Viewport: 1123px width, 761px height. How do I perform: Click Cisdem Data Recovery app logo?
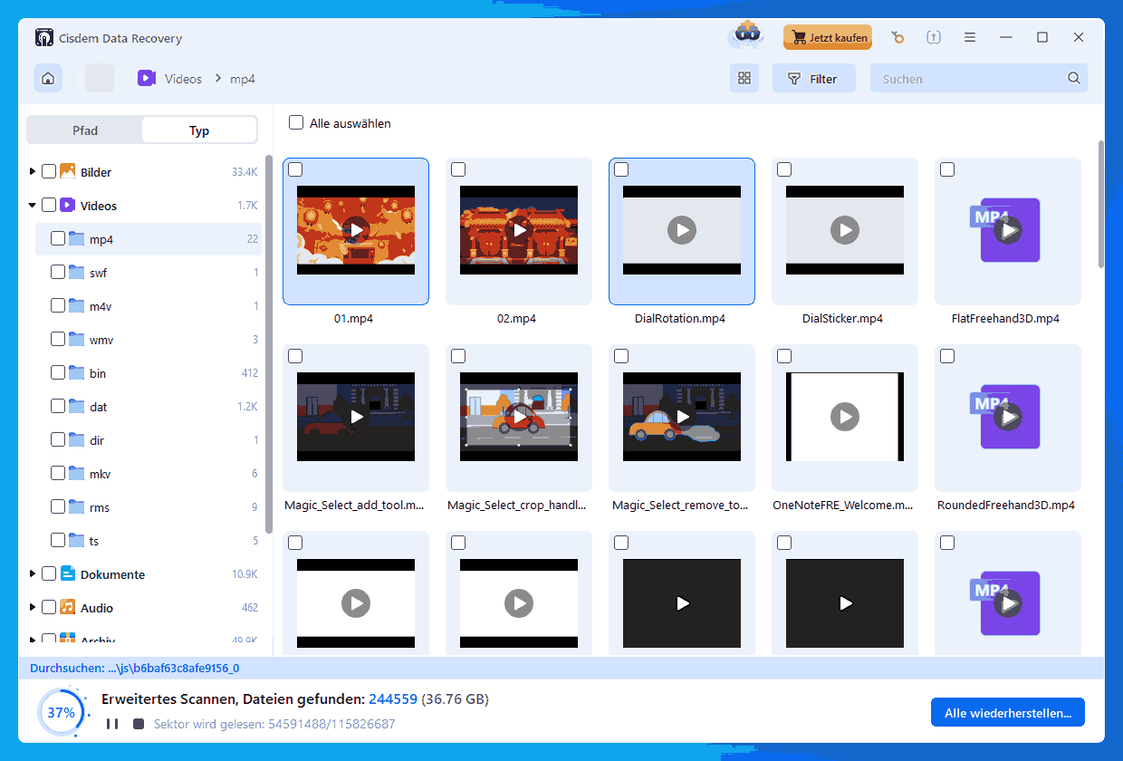pyautogui.click(x=44, y=38)
